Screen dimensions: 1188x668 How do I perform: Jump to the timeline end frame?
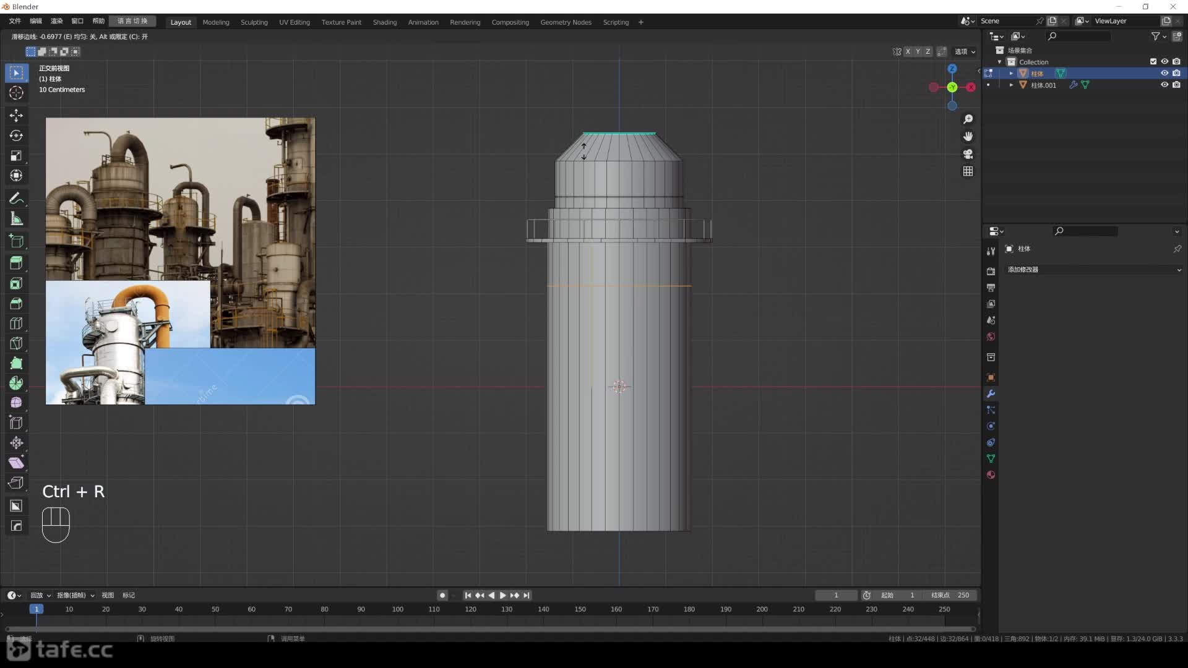click(527, 596)
